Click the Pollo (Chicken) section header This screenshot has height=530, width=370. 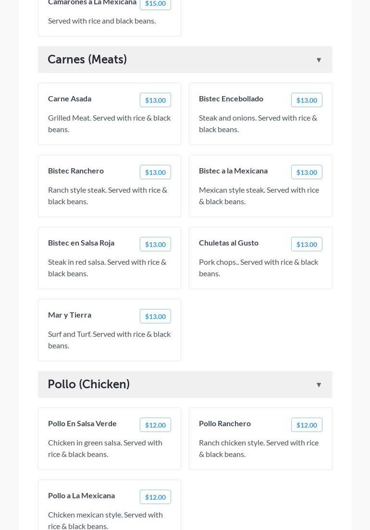pos(89,384)
